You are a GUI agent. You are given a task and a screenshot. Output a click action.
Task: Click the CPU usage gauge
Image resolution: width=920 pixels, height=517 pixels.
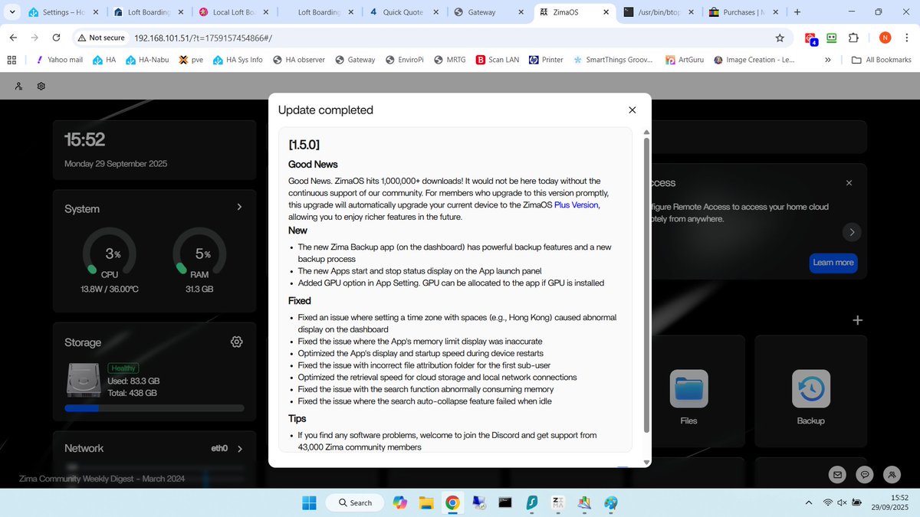pos(110,254)
